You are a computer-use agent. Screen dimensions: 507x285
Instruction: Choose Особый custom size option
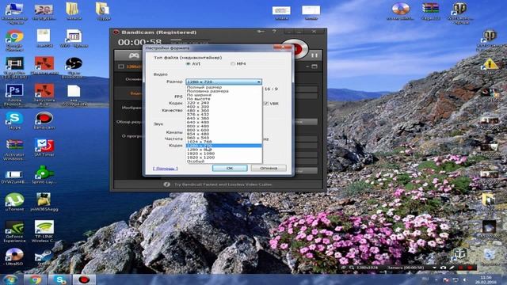click(223, 161)
